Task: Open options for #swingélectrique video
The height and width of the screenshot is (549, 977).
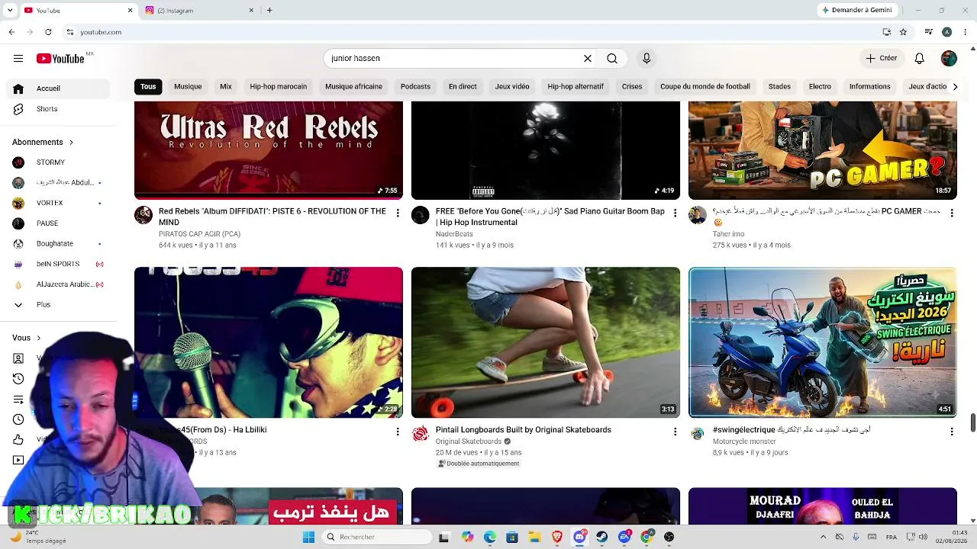Action: point(951,432)
